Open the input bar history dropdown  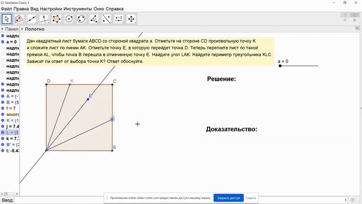[346, 200]
